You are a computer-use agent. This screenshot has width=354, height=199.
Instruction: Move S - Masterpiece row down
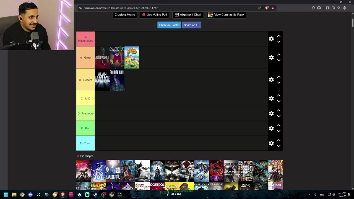pyautogui.click(x=279, y=42)
